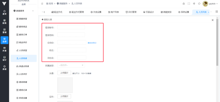This screenshot has width=220, height=102.
Task: Collapse sidebar using the menu fold icon
Action: (x=42, y=4)
